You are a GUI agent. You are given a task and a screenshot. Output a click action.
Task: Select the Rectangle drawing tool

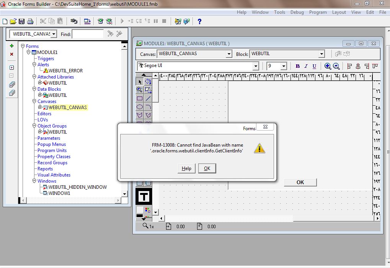[140, 98]
